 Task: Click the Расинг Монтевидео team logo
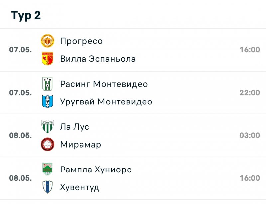click(x=47, y=84)
